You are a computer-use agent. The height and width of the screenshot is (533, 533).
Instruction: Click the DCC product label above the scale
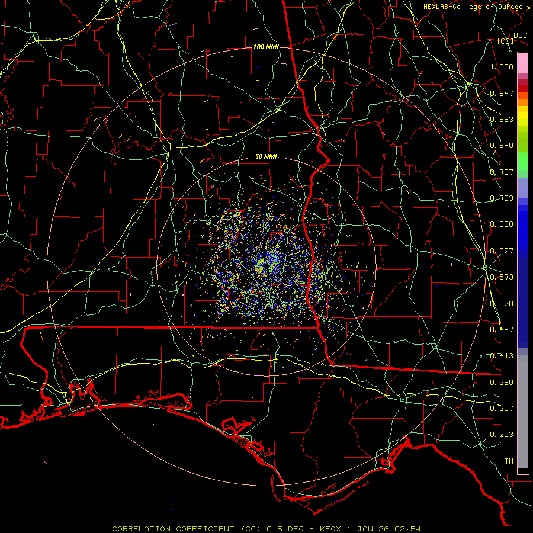coord(520,36)
